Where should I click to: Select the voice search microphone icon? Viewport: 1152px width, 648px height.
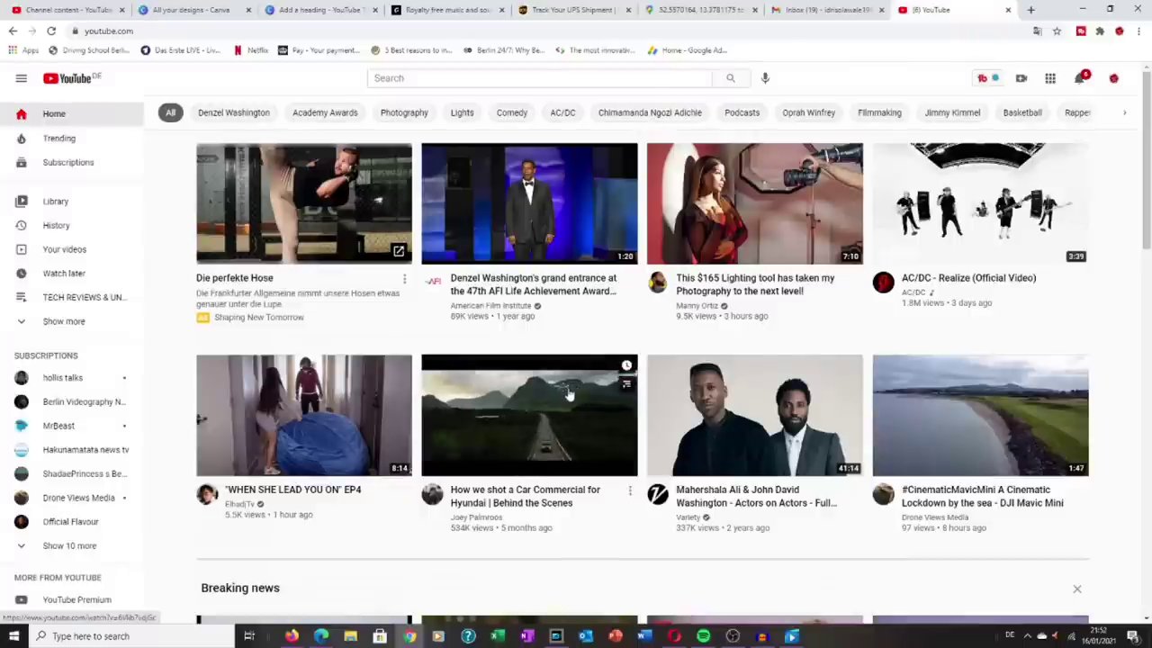765,77
